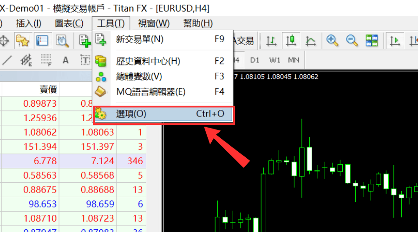Select the text label T tool

(x=85, y=60)
